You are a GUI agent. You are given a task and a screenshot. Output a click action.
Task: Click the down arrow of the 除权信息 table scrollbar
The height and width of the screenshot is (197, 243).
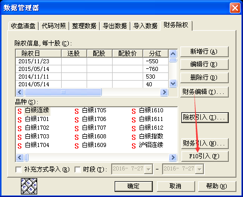173,84
